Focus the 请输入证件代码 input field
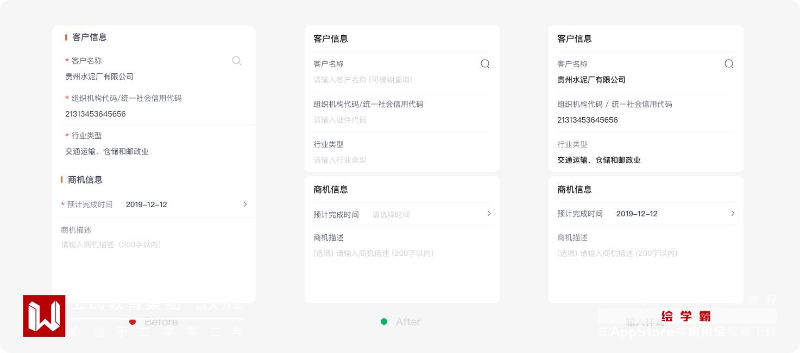Viewport: 800px width, 353px height. [x=340, y=120]
